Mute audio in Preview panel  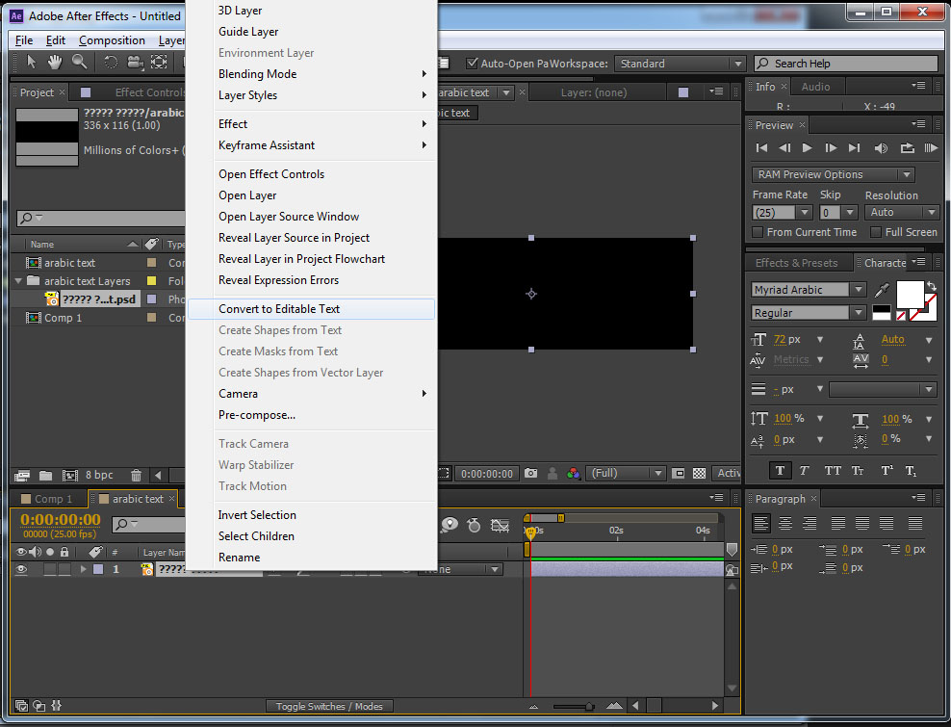coord(881,147)
